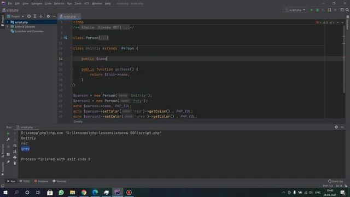Open Search Everywhere magnifier icon
The image size is (350, 197).
tap(347, 10)
